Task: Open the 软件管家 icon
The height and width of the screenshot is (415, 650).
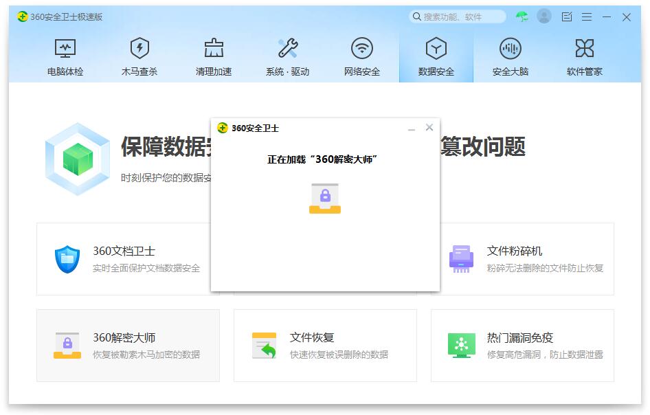Action: (585, 48)
